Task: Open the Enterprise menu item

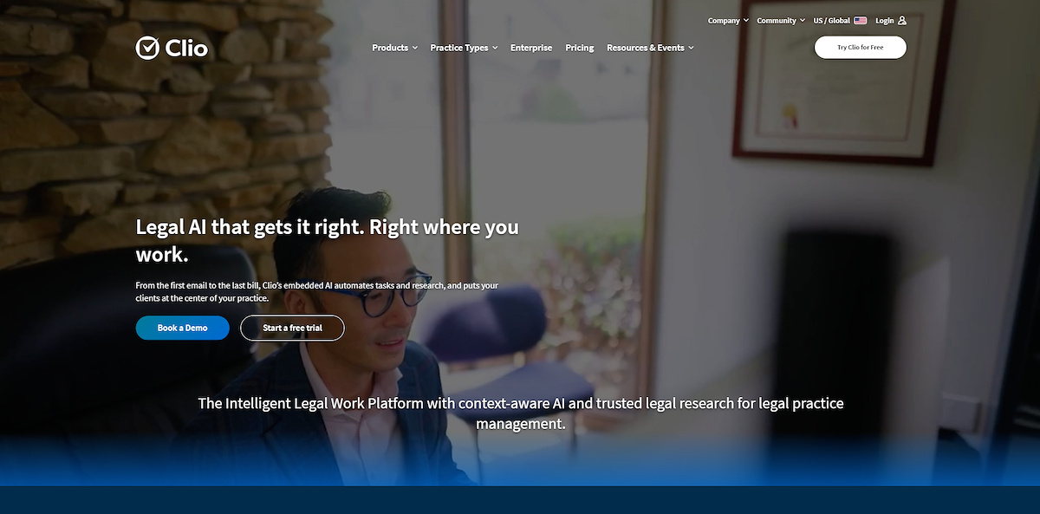Action: (531, 48)
